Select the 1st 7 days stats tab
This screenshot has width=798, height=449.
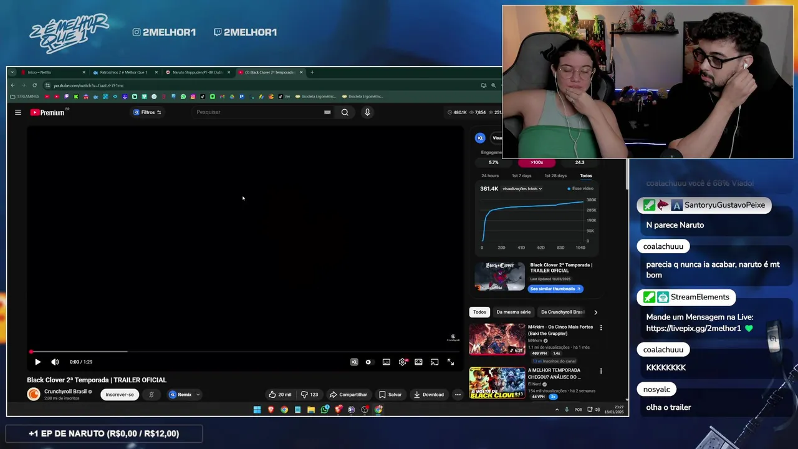click(x=522, y=176)
